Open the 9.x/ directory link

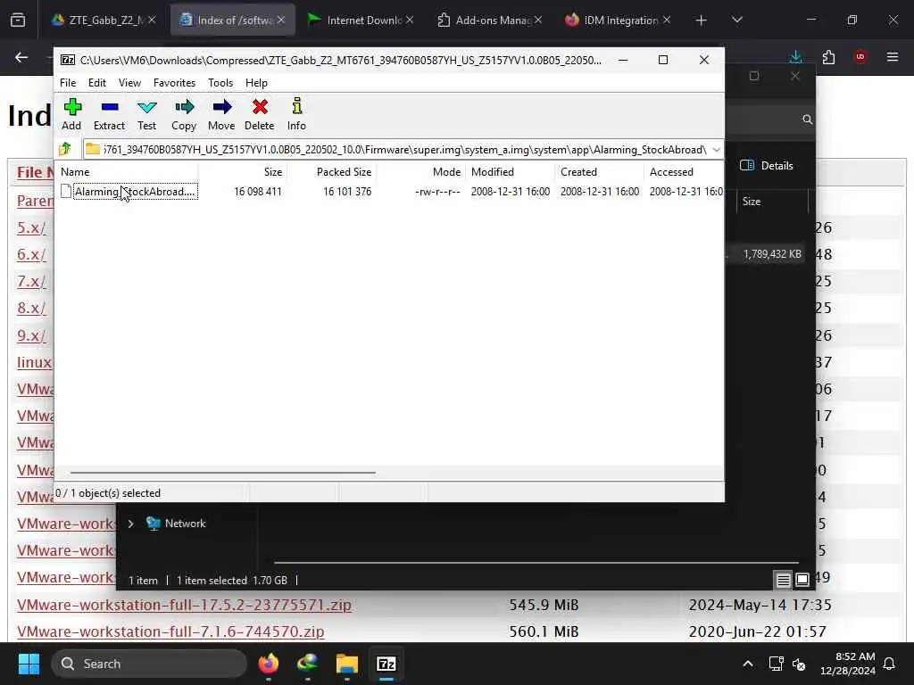31,335
